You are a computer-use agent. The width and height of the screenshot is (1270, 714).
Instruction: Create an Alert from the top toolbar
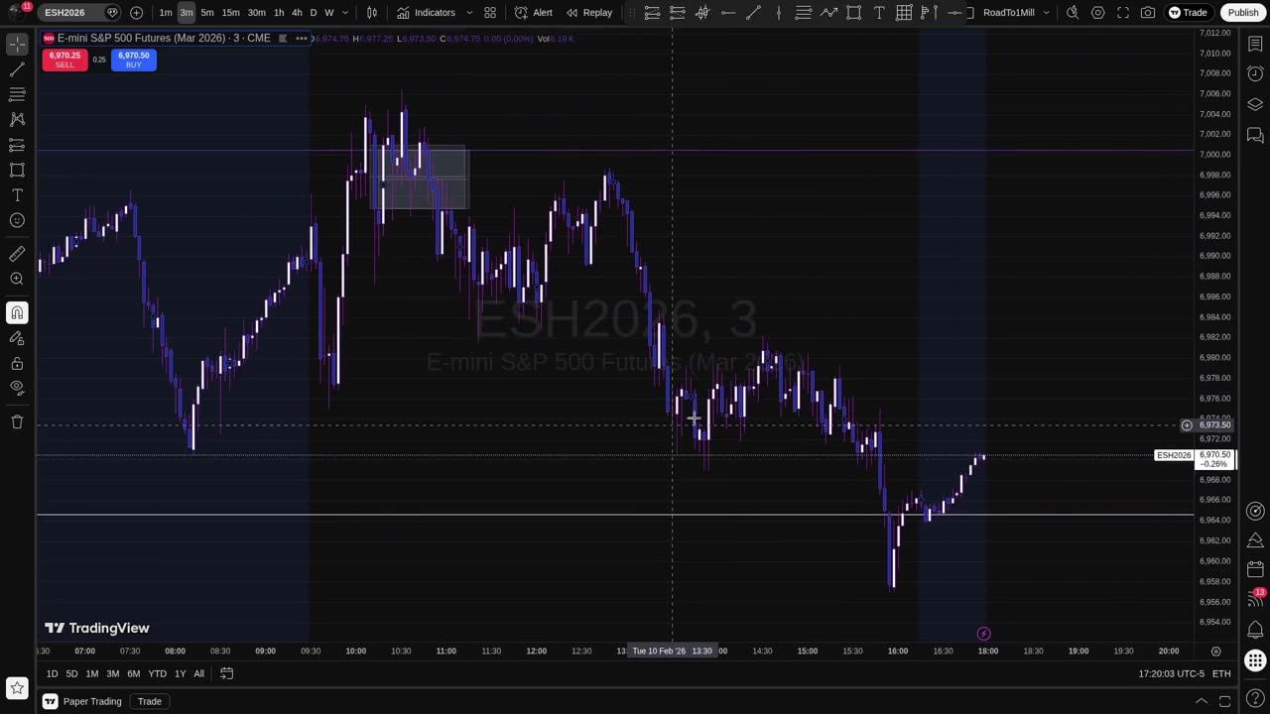534,13
